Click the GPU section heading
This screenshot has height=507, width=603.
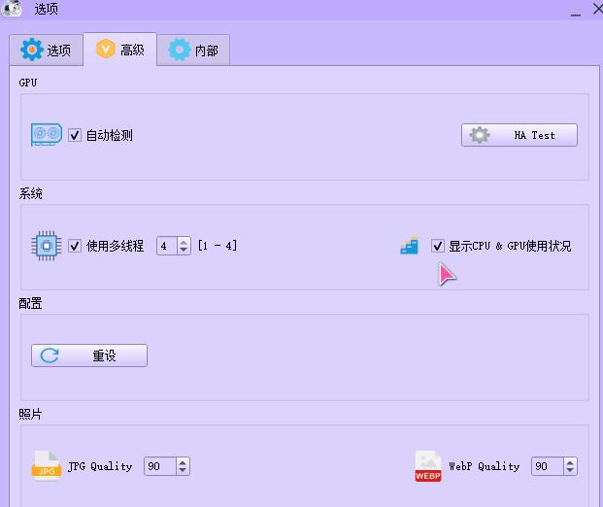pyautogui.click(x=28, y=83)
